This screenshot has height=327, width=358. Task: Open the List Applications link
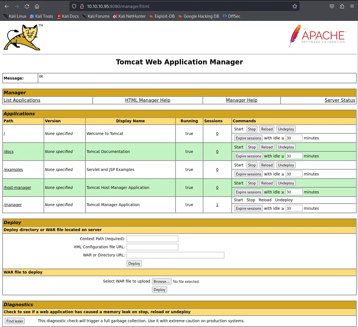coord(22,100)
